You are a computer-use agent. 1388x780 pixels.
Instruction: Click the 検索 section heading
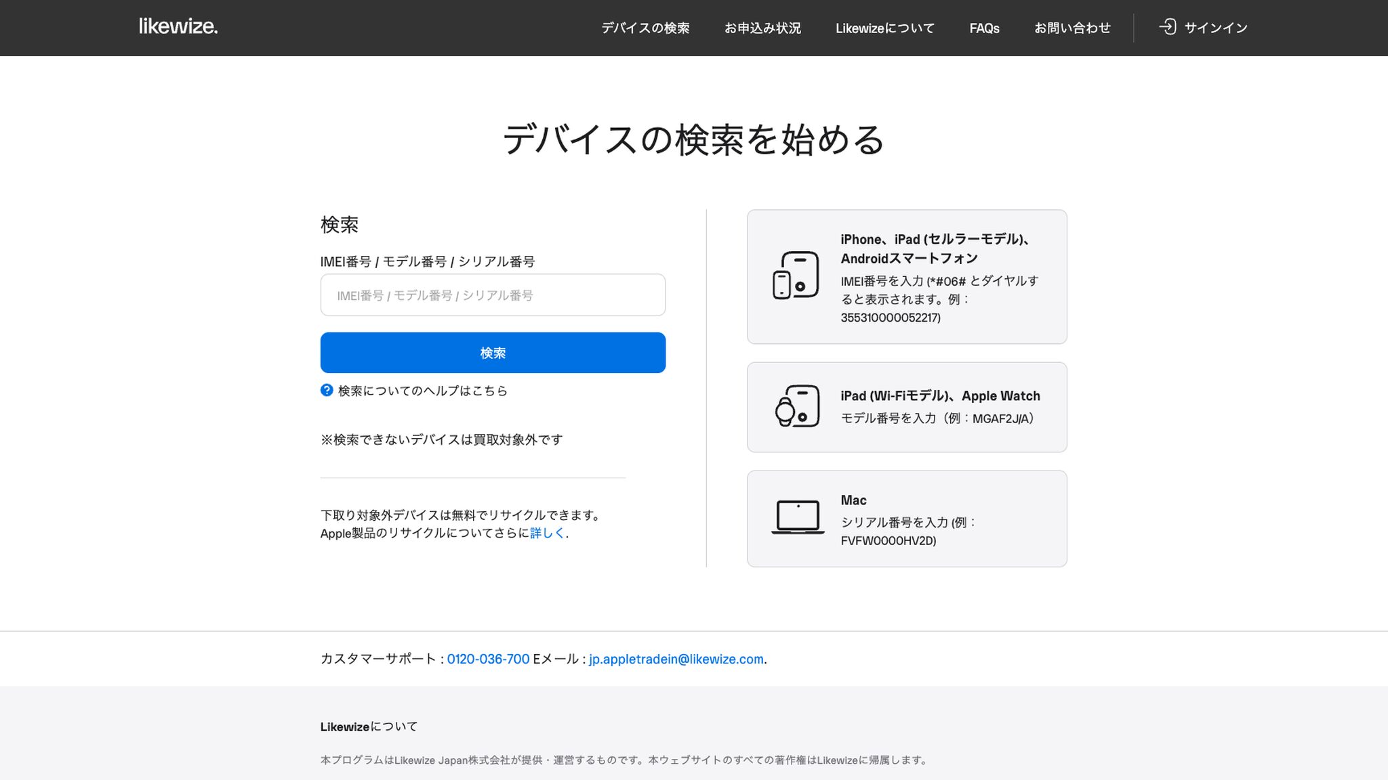(x=340, y=225)
